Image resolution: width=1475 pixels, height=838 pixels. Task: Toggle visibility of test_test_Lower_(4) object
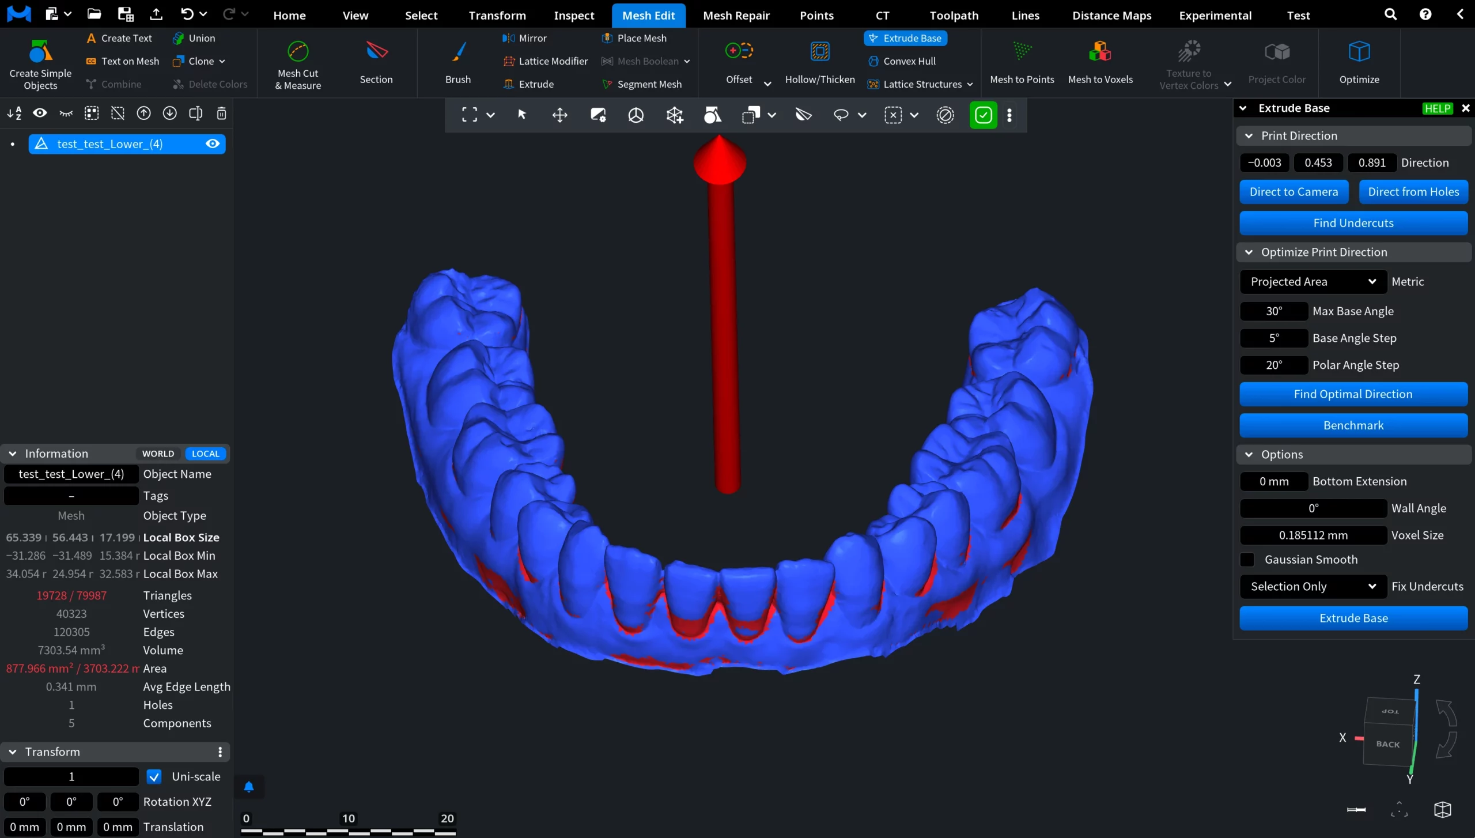pos(213,144)
